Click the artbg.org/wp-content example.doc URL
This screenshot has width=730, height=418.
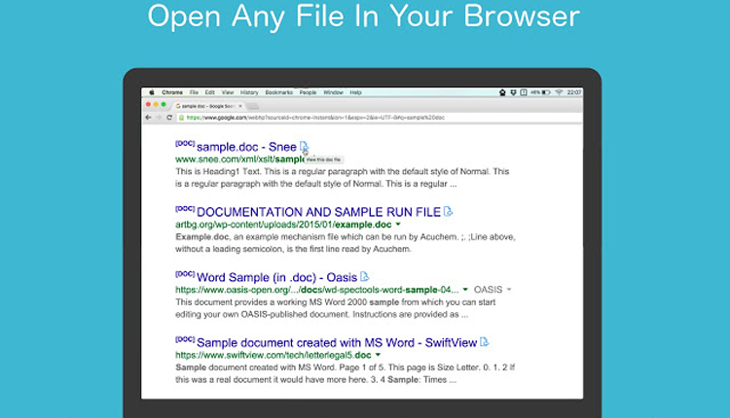[x=283, y=225]
